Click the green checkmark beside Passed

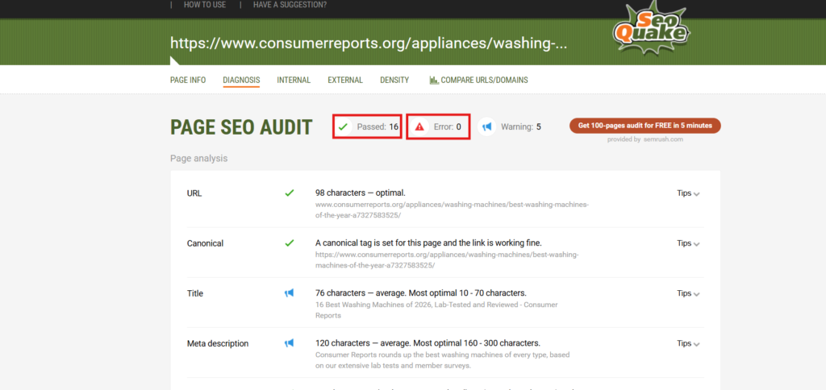pyautogui.click(x=344, y=127)
